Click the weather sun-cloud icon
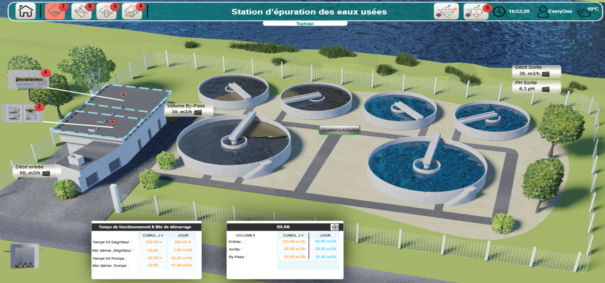The height and width of the screenshot is (283, 605). tap(583, 12)
